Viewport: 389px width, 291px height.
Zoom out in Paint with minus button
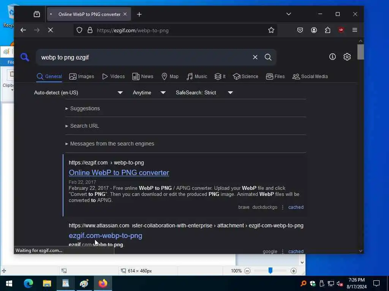click(247, 271)
